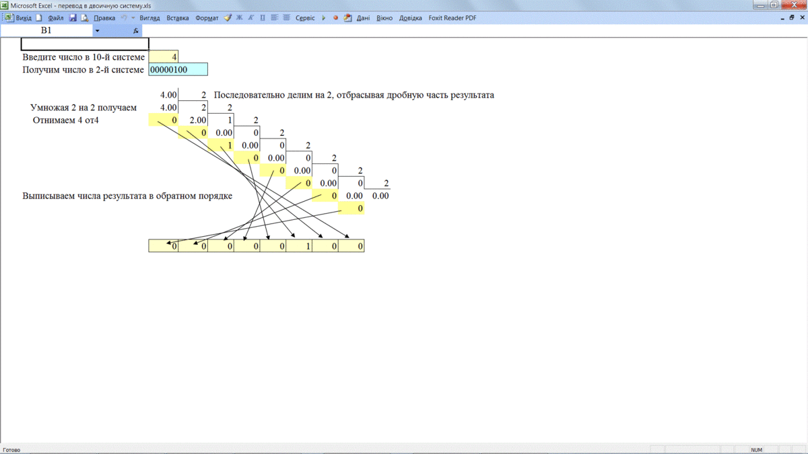Select the lowest yellow remainder cell above result row

click(x=351, y=209)
